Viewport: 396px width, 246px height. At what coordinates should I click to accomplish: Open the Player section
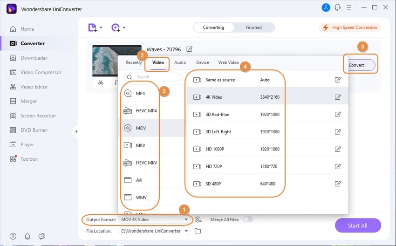click(x=22, y=144)
